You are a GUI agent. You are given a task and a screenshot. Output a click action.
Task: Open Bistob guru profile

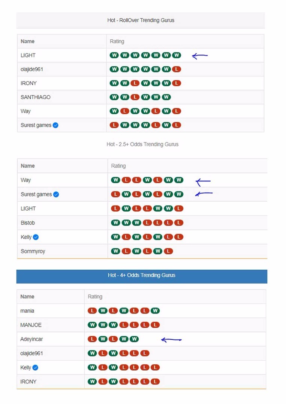click(x=28, y=223)
